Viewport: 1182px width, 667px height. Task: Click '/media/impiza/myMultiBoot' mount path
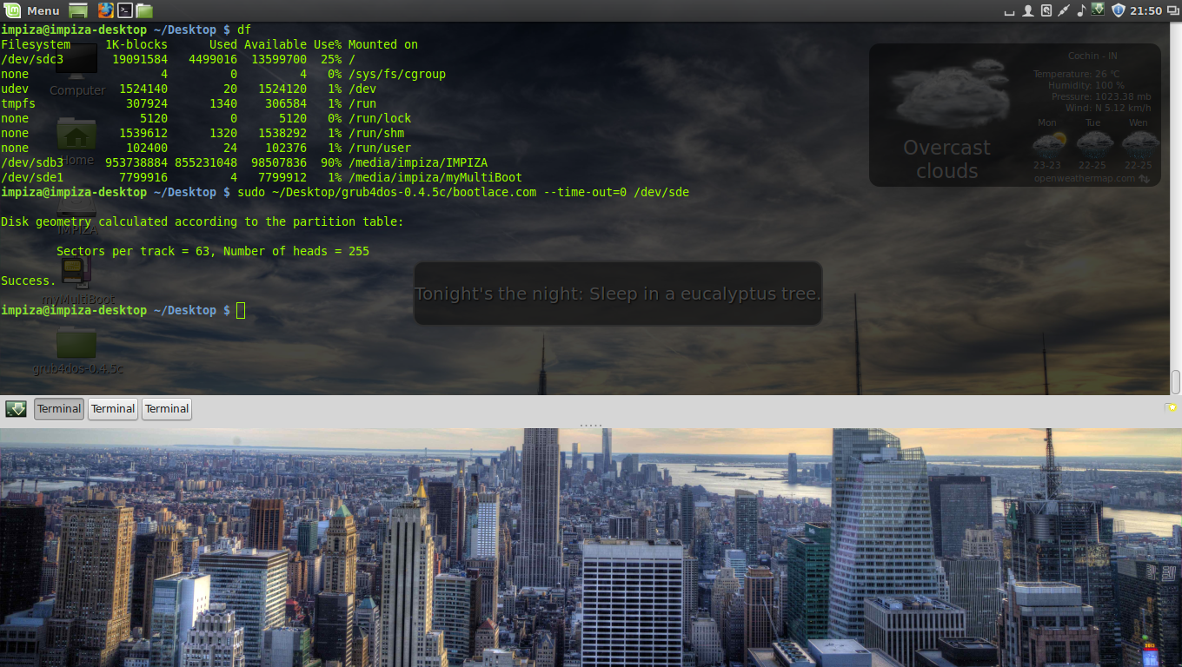pyautogui.click(x=435, y=177)
